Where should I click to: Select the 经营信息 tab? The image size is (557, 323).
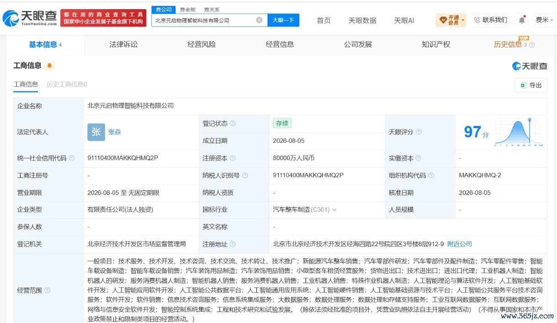point(280,44)
